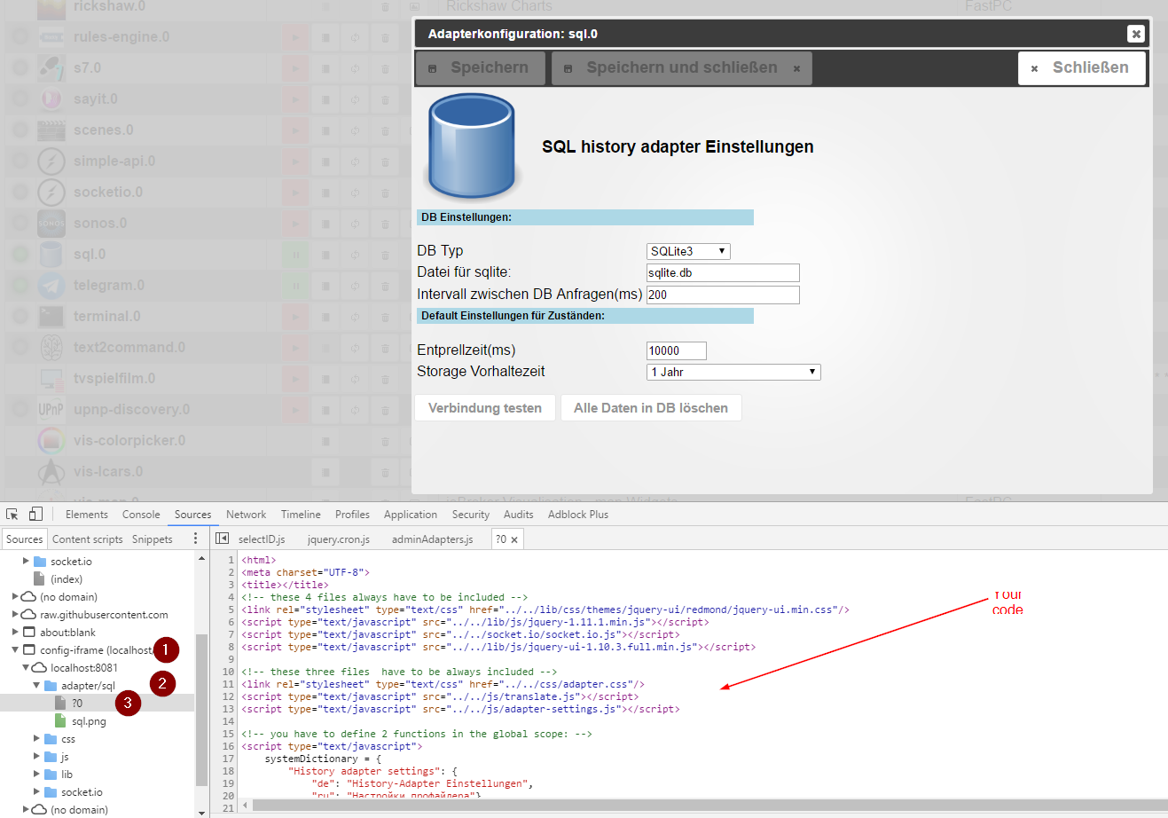The width and height of the screenshot is (1168, 818).
Task: Close the ?0 file tab
Action: 514,539
